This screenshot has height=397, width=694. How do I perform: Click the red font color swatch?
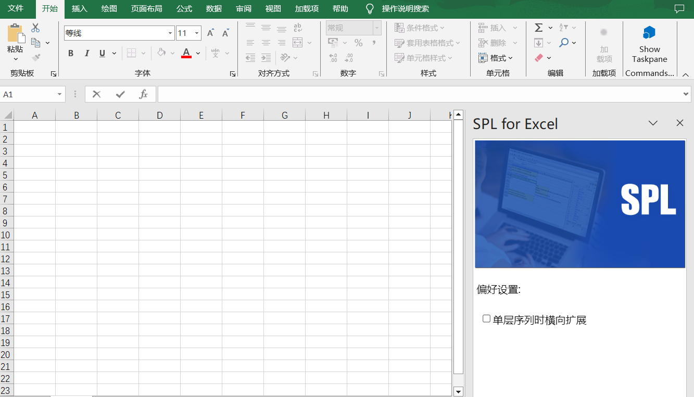point(186,53)
